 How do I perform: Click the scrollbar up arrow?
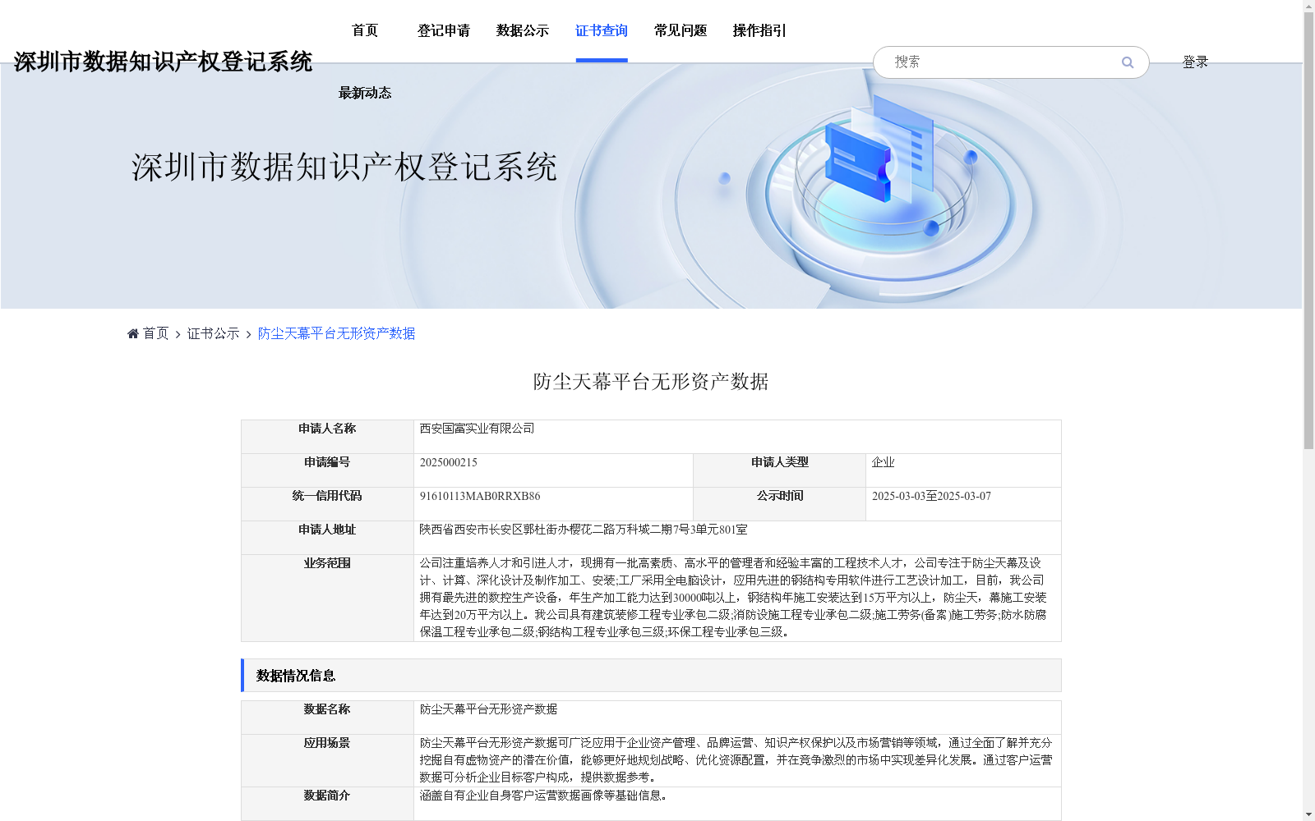click(x=1308, y=6)
